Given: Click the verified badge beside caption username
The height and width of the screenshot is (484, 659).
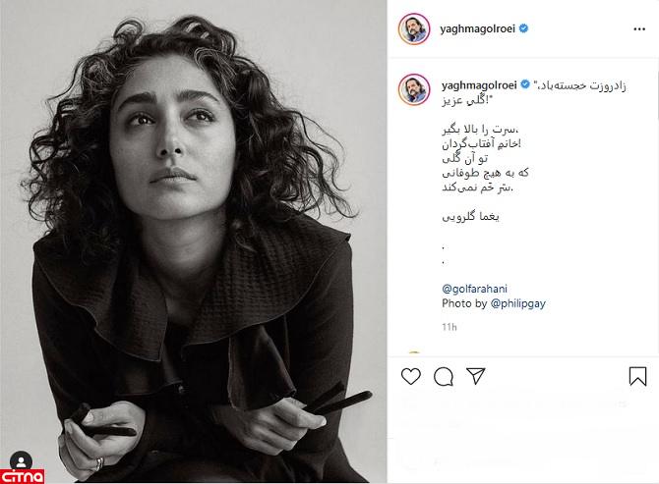Looking at the screenshot, I should coord(525,84).
